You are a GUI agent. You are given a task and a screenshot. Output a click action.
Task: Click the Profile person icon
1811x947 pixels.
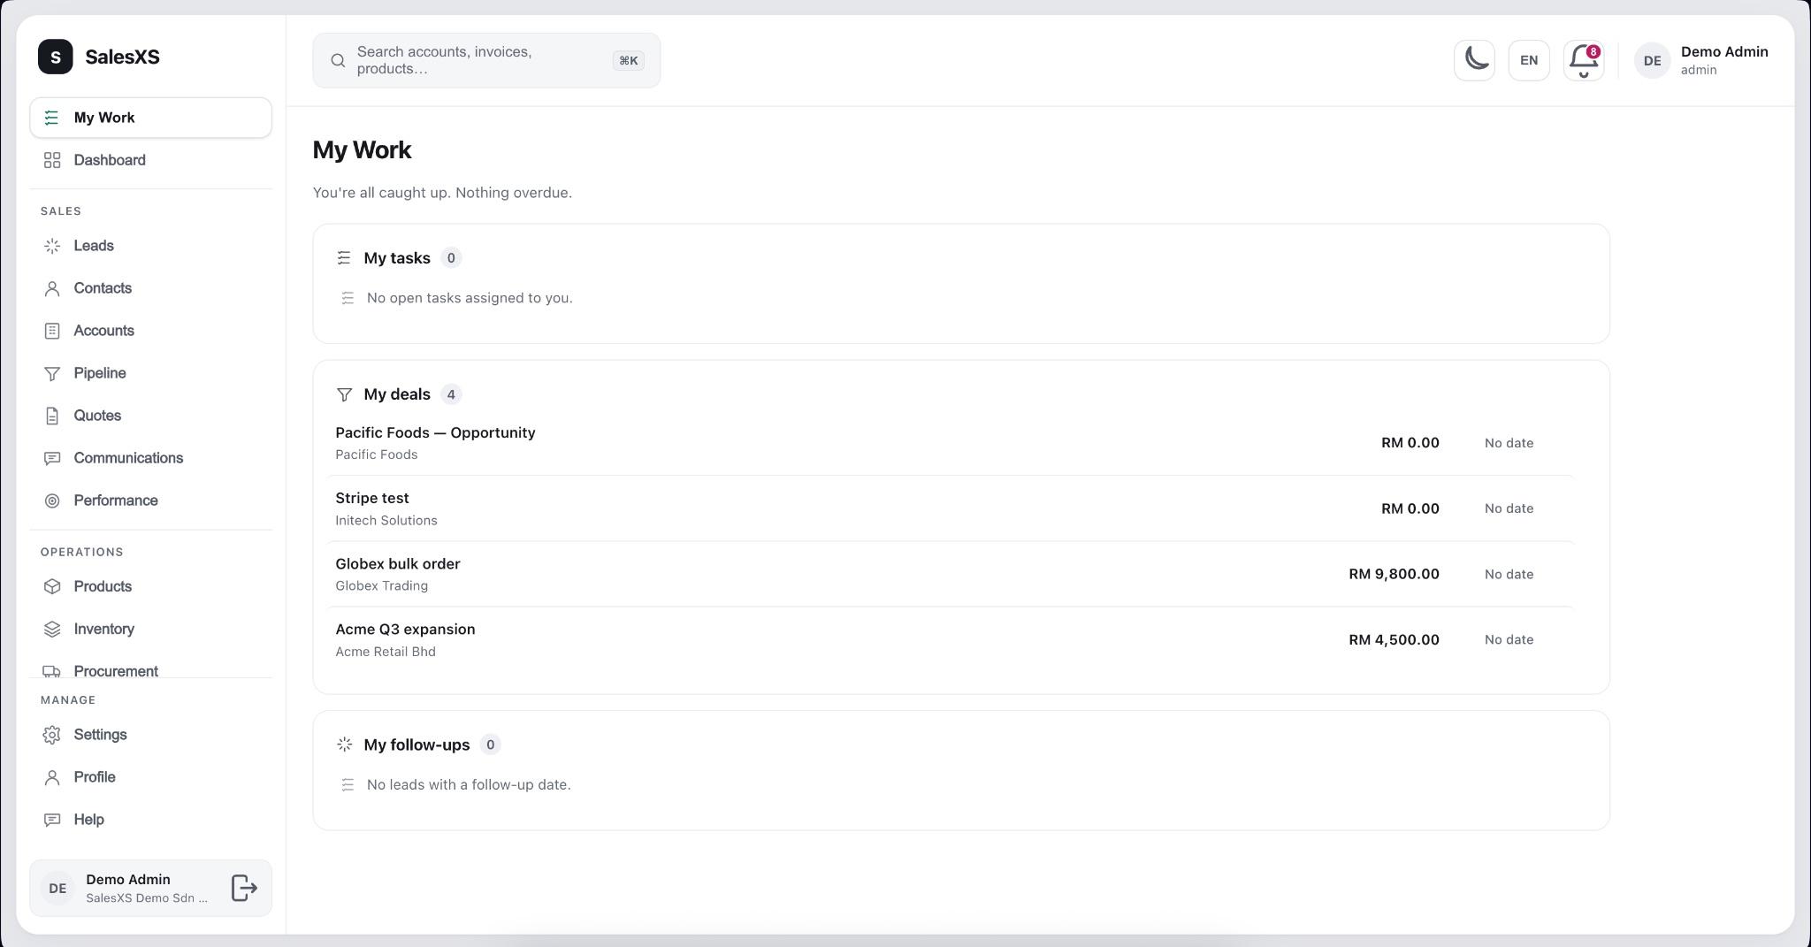[52, 777]
